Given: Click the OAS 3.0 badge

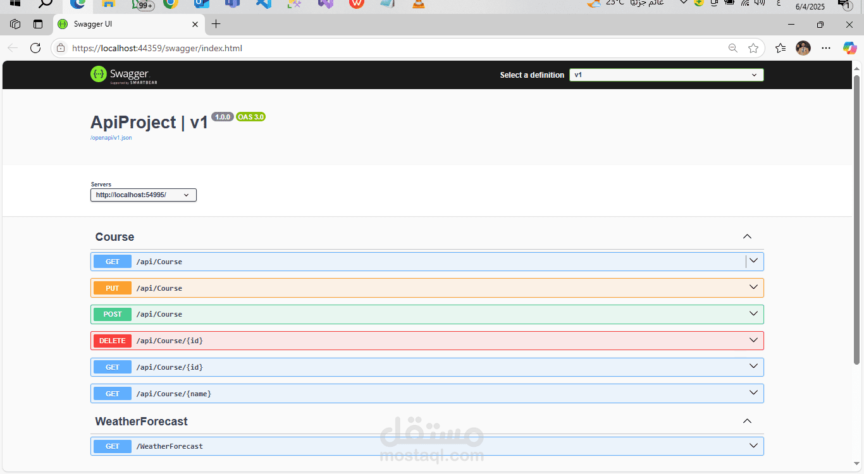Looking at the screenshot, I should (x=250, y=117).
